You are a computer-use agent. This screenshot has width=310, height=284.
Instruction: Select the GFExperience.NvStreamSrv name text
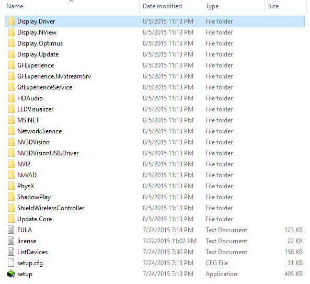click(x=54, y=76)
